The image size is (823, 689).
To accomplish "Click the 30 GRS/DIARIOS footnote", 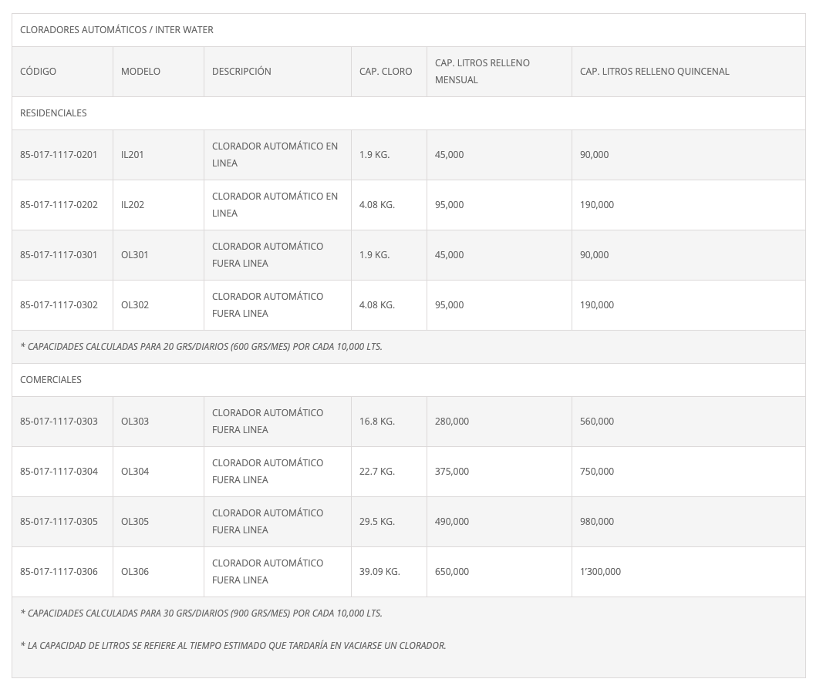I will pyautogui.click(x=201, y=613).
